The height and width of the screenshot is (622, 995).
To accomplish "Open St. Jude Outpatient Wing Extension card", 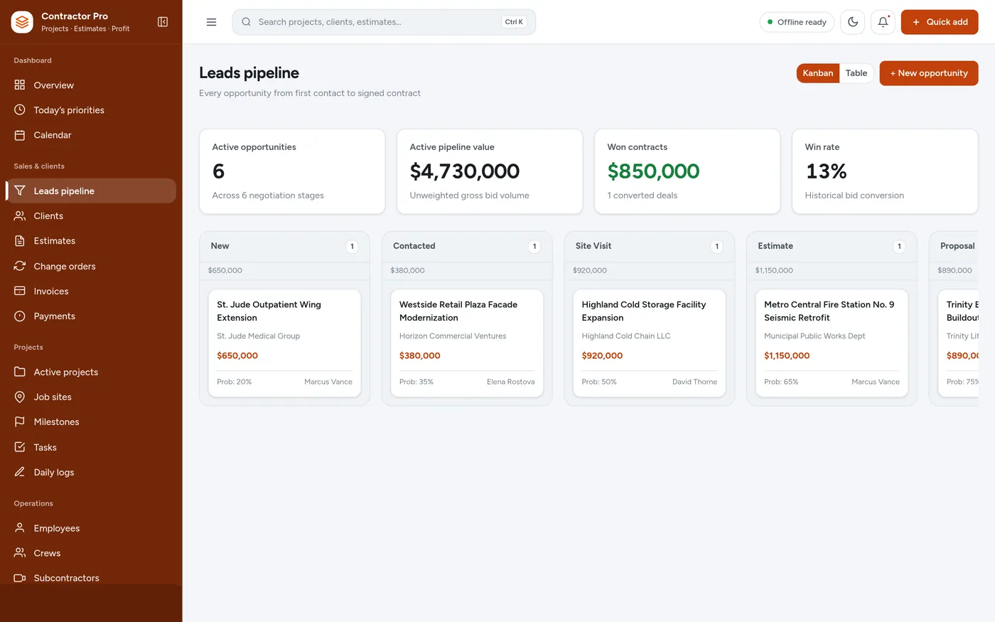I will (284, 343).
